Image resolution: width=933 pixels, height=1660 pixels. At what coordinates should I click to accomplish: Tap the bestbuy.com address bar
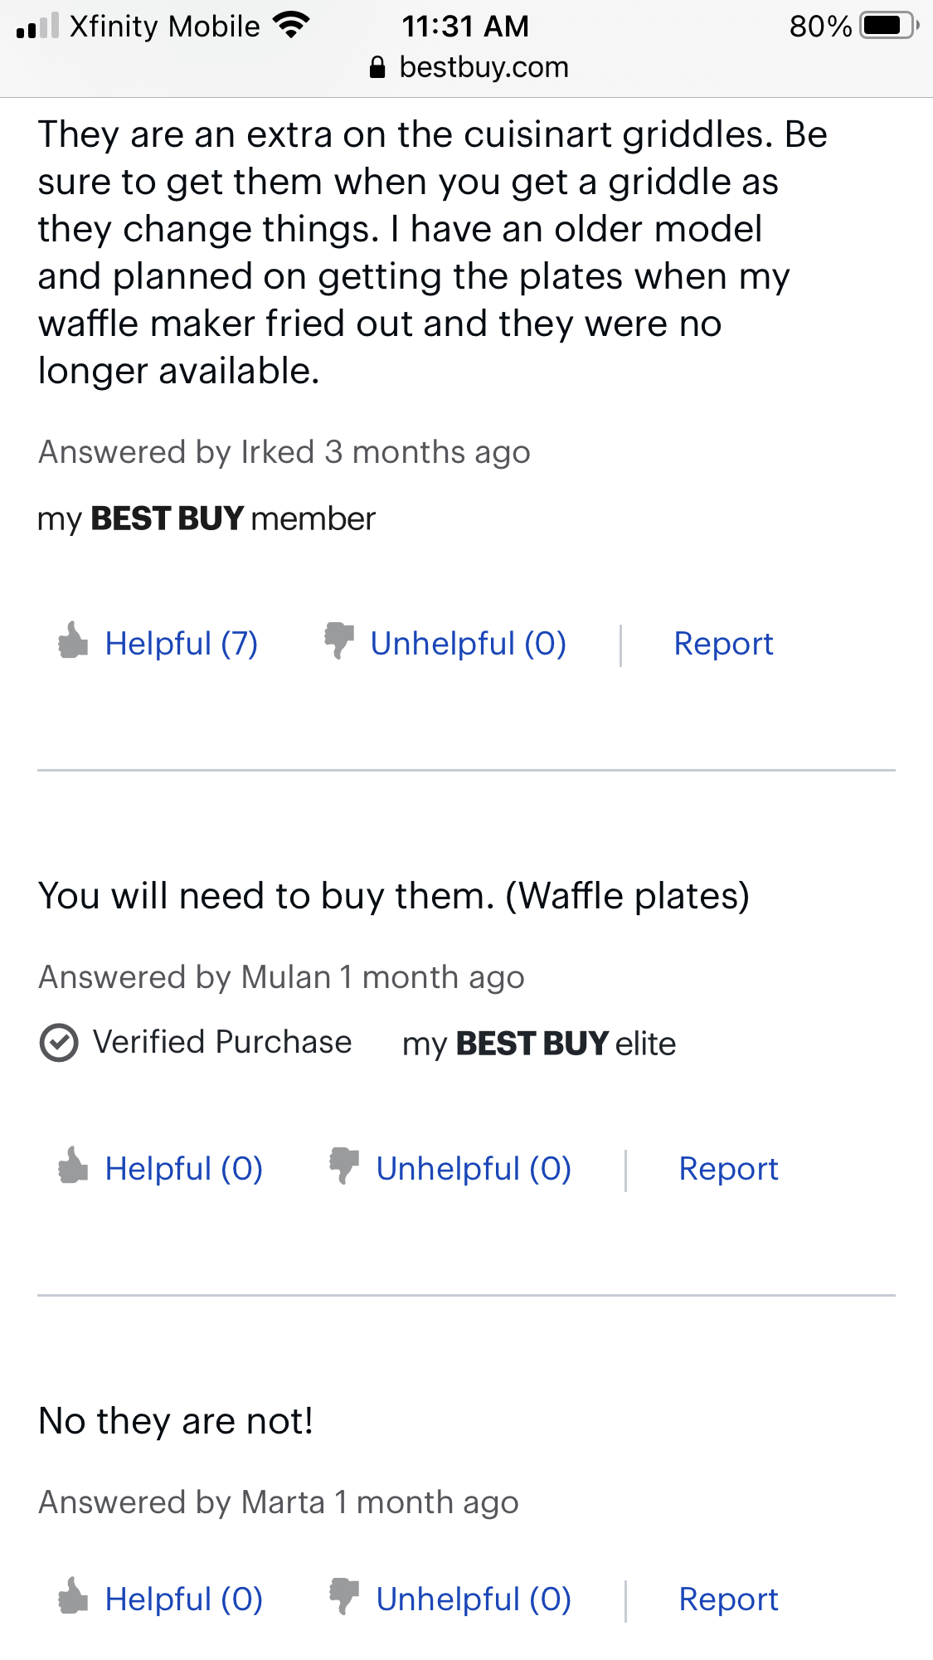[484, 67]
